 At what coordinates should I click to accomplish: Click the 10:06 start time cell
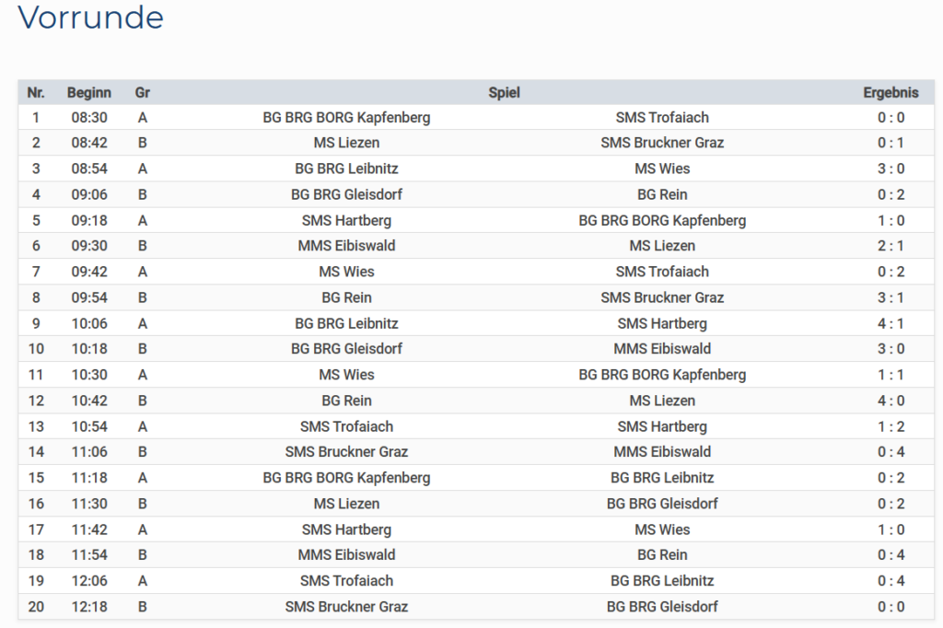89,323
